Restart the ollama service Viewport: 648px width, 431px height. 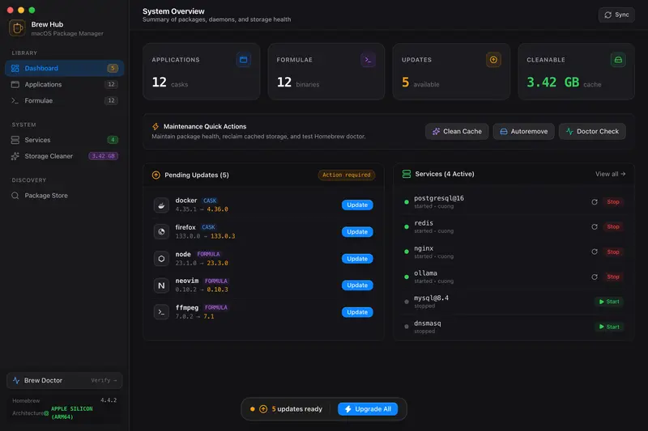pos(595,277)
